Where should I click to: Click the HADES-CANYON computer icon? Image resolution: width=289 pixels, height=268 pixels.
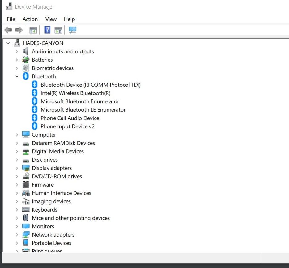point(17,43)
